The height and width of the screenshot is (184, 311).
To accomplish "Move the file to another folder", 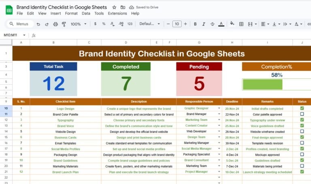I will [123, 7].
